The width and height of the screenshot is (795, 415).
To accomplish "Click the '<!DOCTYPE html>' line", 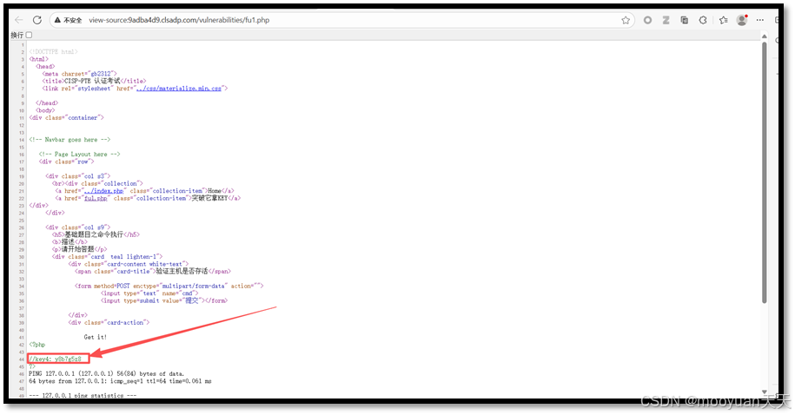I will tap(53, 52).
